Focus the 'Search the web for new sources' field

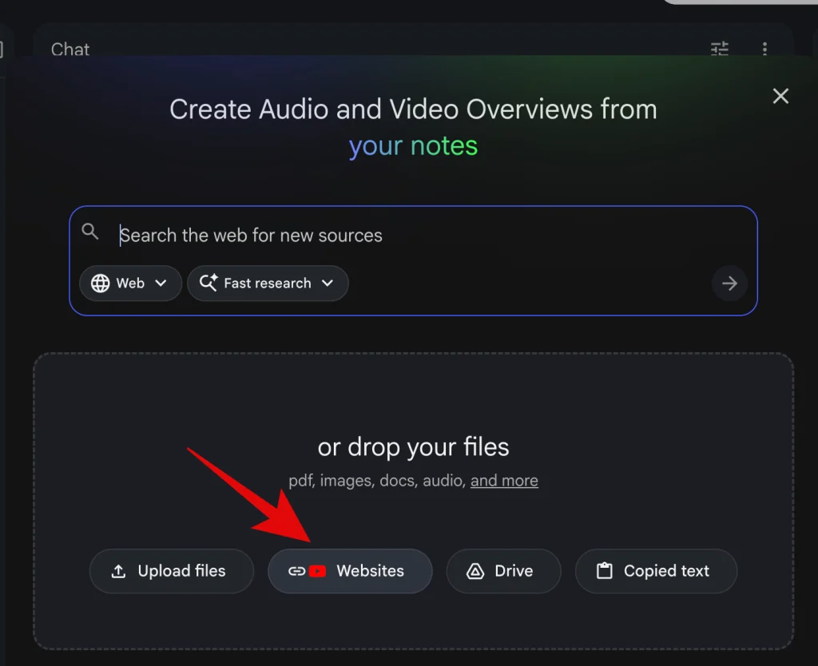click(399, 236)
